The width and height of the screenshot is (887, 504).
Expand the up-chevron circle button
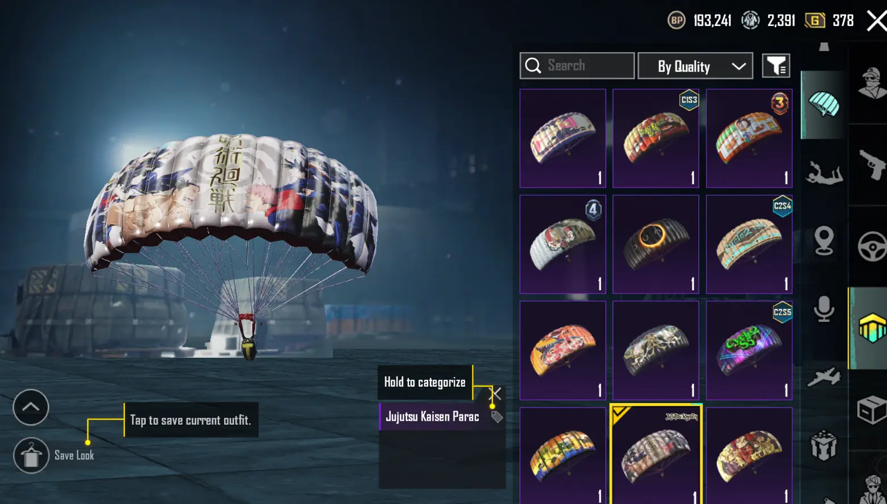(31, 407)
